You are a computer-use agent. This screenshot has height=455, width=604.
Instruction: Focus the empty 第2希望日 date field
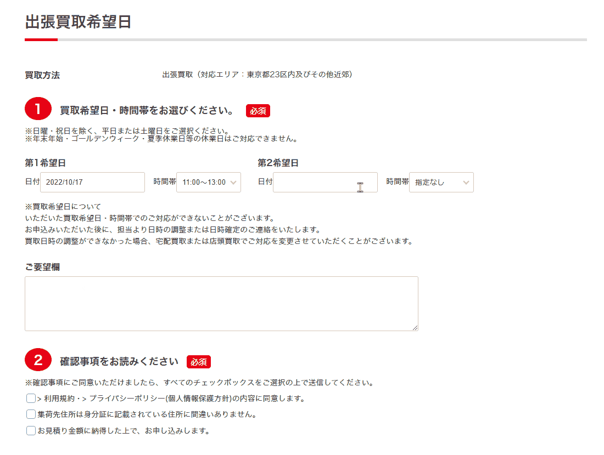325,183
